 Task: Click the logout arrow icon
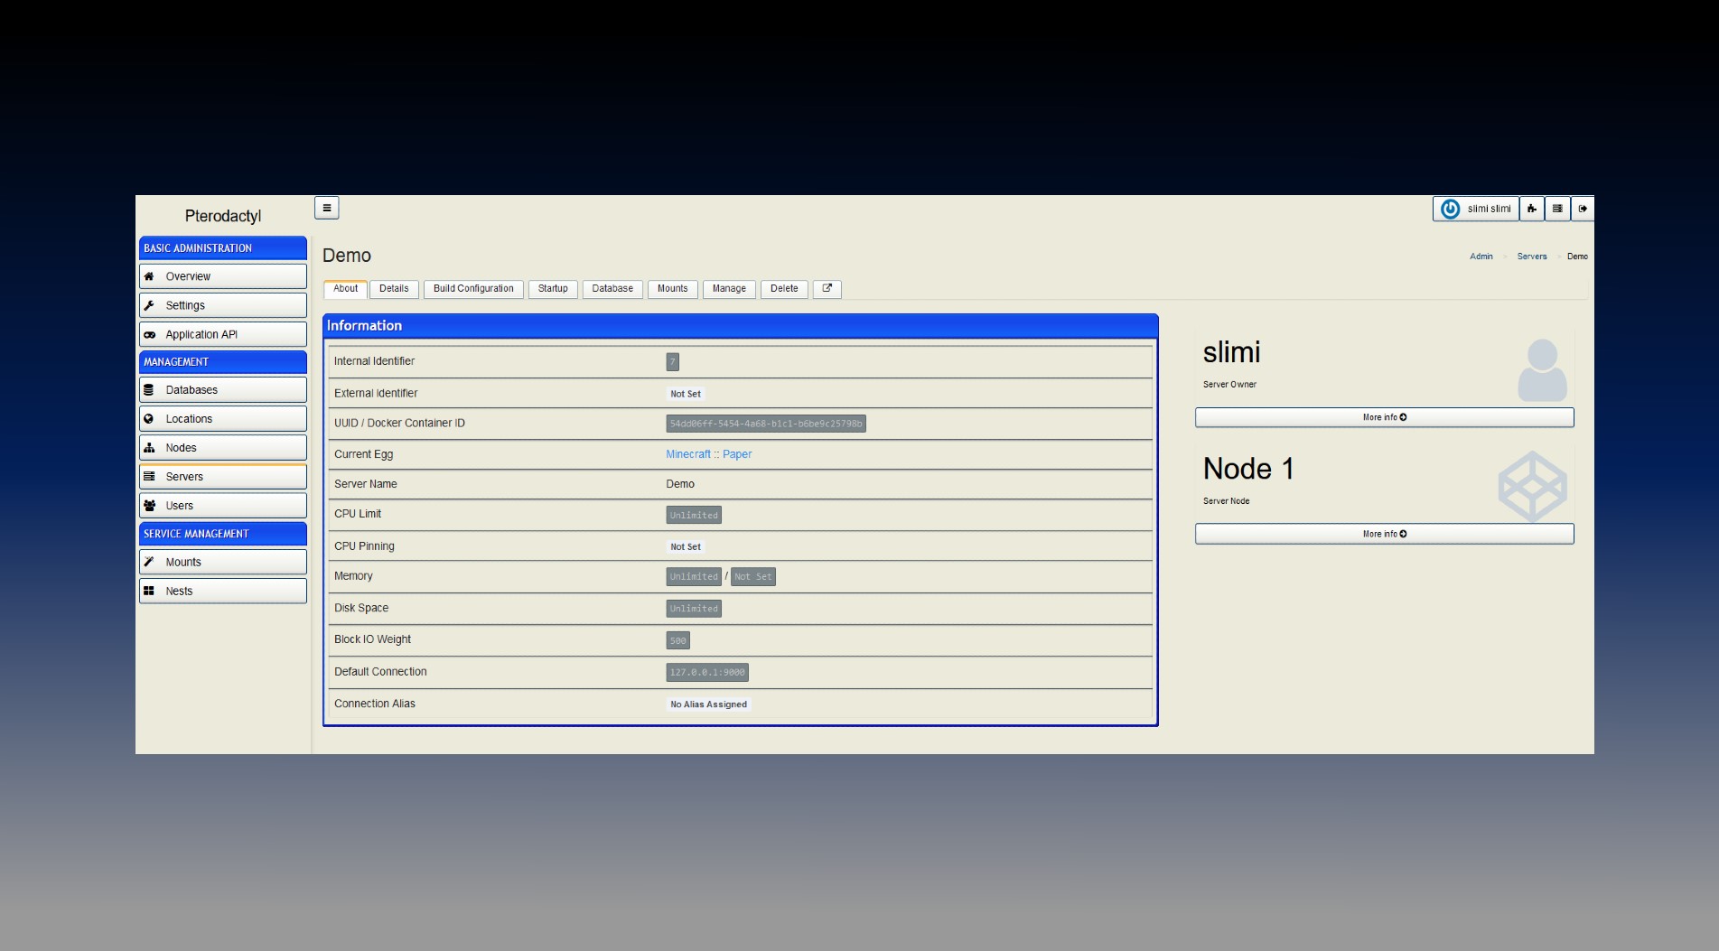click(x=1582, y=209)
